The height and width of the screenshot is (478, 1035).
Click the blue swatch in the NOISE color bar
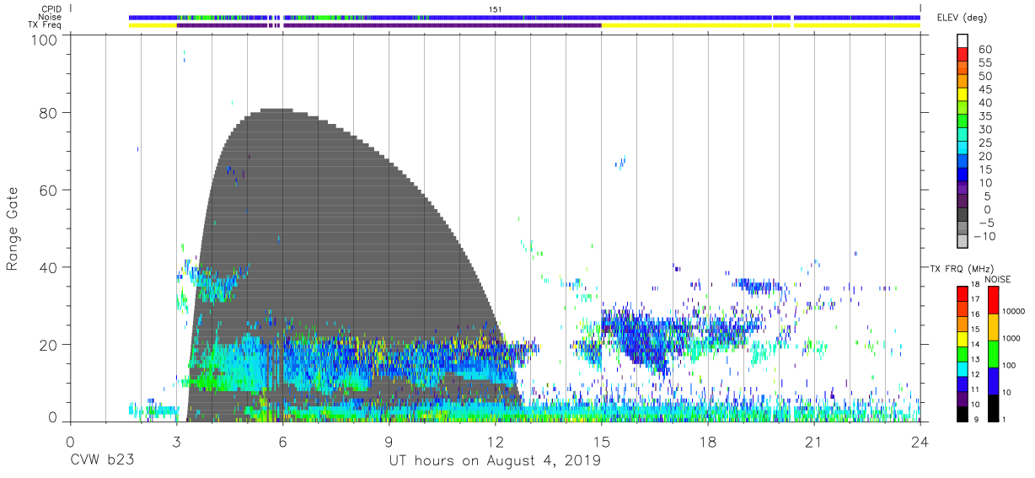995,380
